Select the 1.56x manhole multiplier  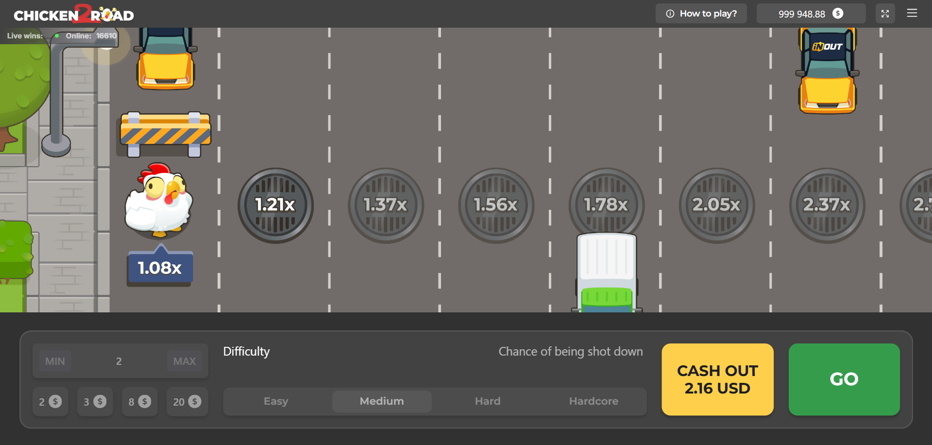(496, 205)
